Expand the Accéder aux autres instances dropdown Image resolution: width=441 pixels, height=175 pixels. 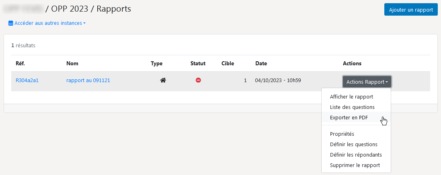[47, 23]
